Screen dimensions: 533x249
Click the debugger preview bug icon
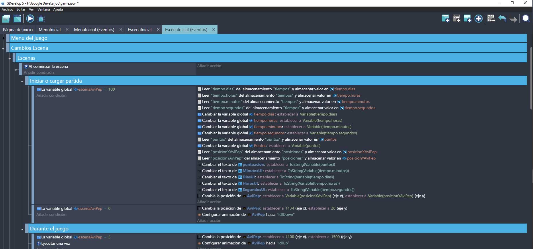pyautogui.click(x=42, y=19)
